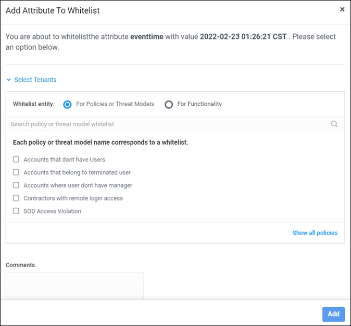Click the For Functionality label text
351x326 pixels.
point(199,104)
